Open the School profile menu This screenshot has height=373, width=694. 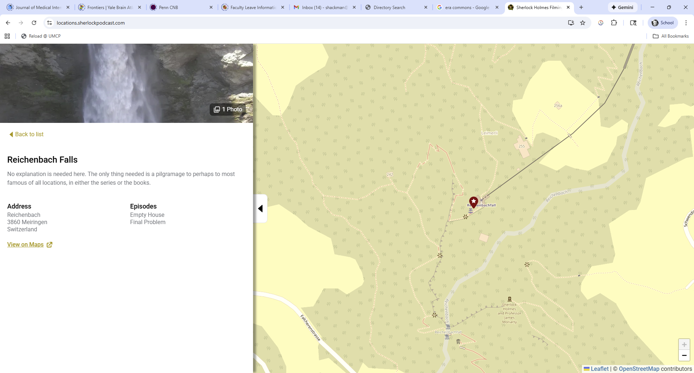663,23
